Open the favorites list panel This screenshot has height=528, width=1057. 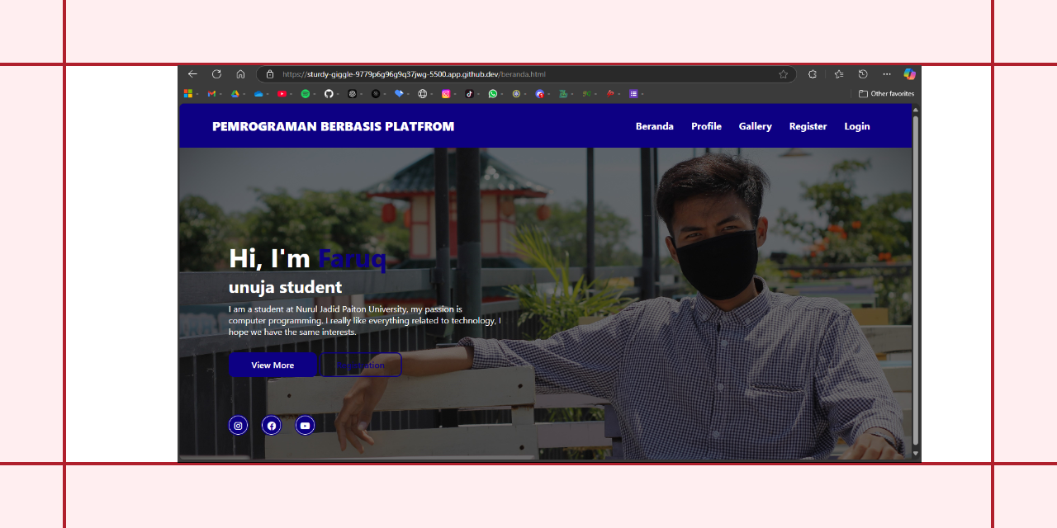(839, 73)
